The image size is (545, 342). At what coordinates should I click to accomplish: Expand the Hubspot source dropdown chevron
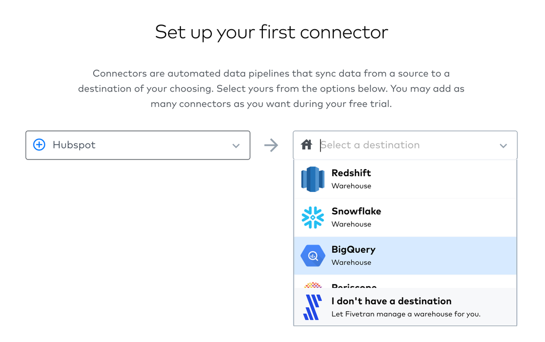(x=236, y=146)
